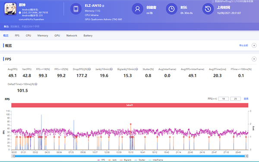Switch to the Battery tab
259x162 pixels.
click(88, 36)
